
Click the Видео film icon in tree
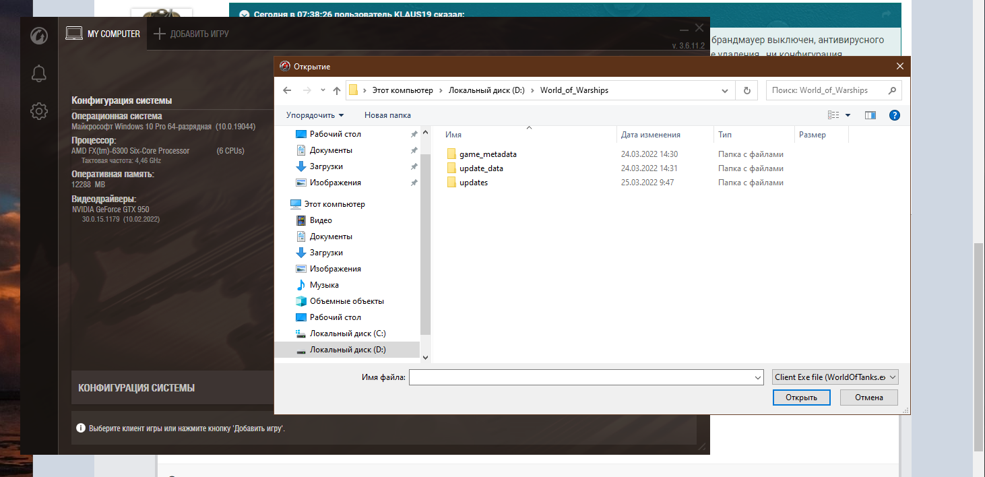301,220
